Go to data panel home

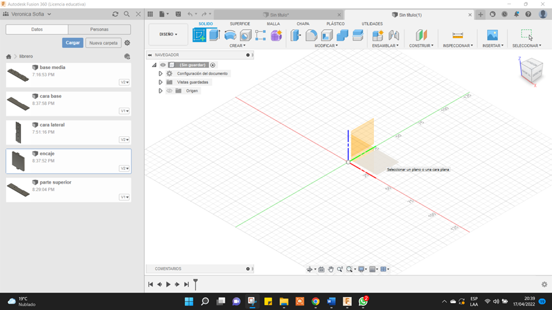9,56
